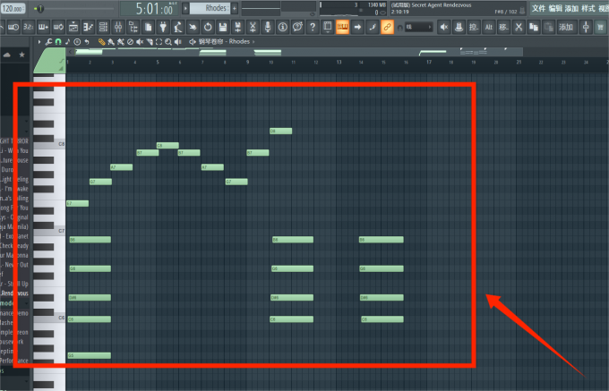This screenshot has width=609, height=391.
Task: Select the delete tool circle-slash icon
Action: [131, 41]
